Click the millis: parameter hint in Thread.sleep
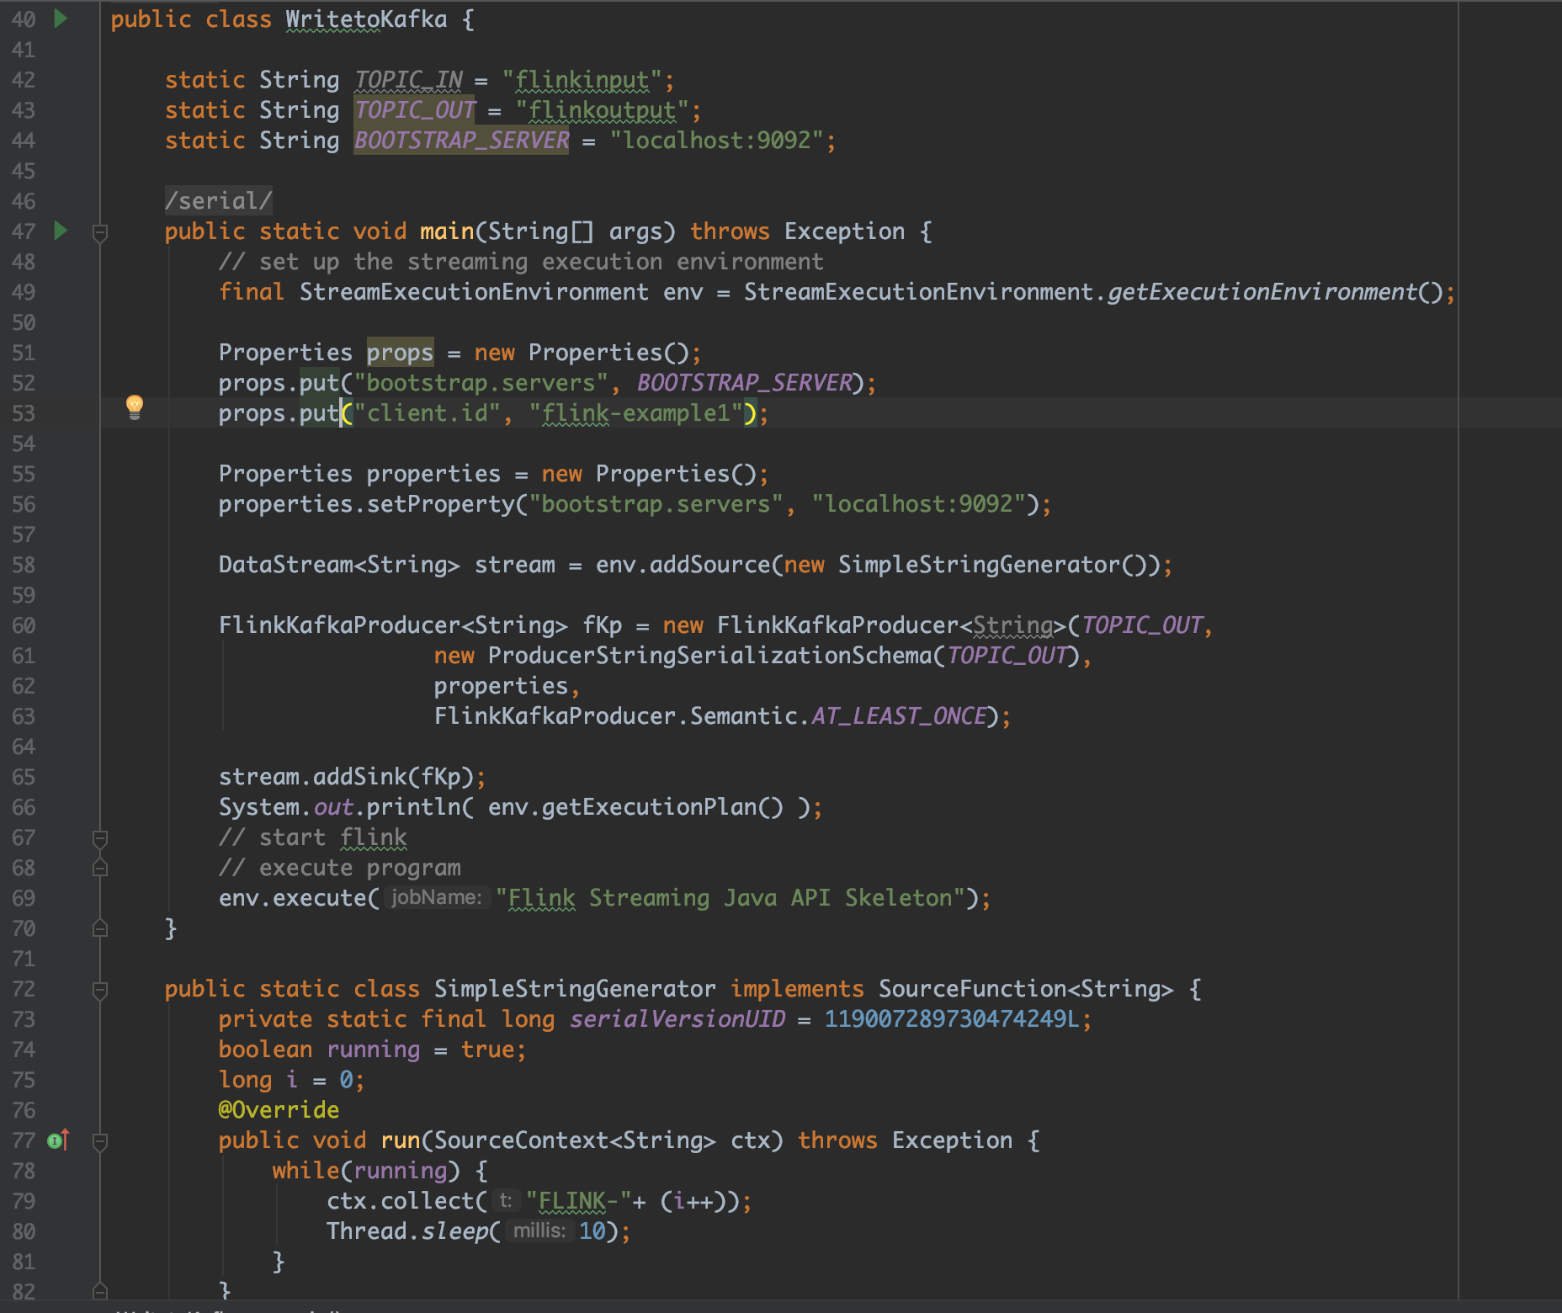This screenshot has width=1562, height=1313. (x=539, y=1231)
